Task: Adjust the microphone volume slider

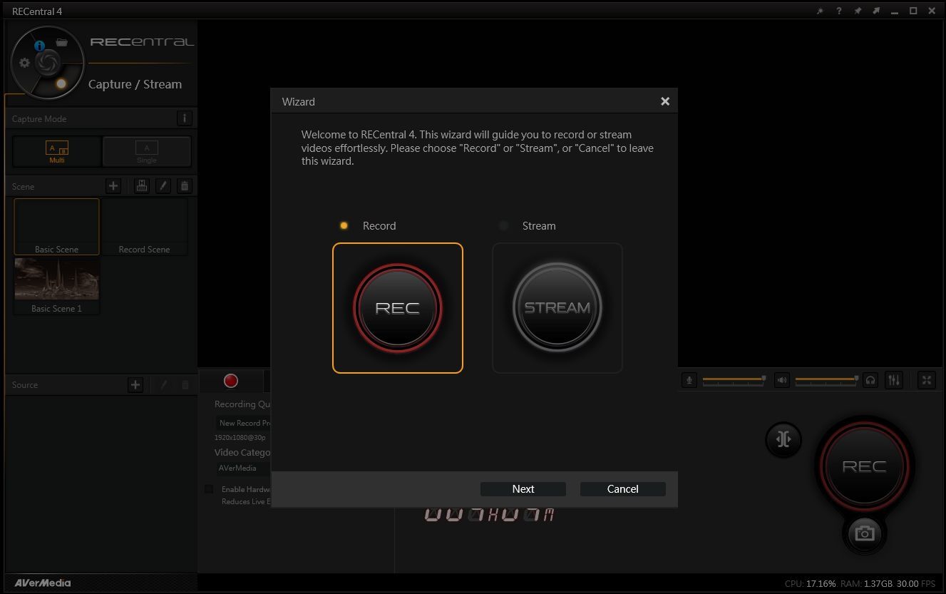Action: (734, 380)
